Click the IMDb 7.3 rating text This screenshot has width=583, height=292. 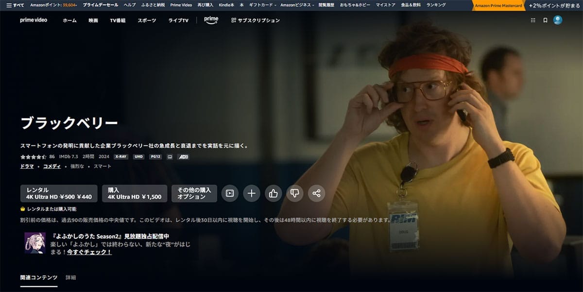69,157
